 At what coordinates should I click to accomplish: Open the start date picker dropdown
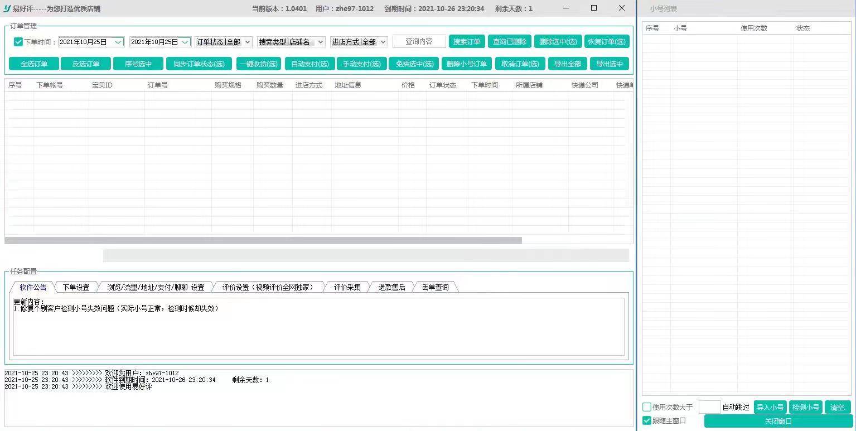118,42
